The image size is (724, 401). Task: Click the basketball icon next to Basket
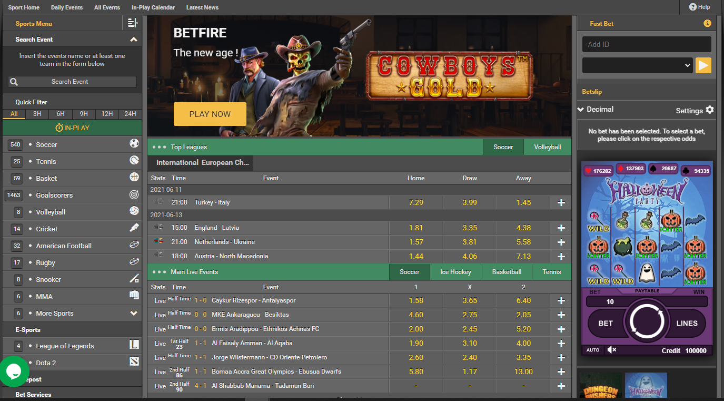point(134,177)
